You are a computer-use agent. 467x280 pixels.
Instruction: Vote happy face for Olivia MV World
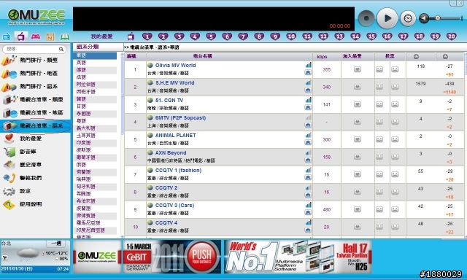pos(379,69)
